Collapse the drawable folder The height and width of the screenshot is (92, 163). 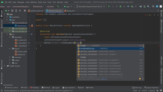tap(10, 37)
